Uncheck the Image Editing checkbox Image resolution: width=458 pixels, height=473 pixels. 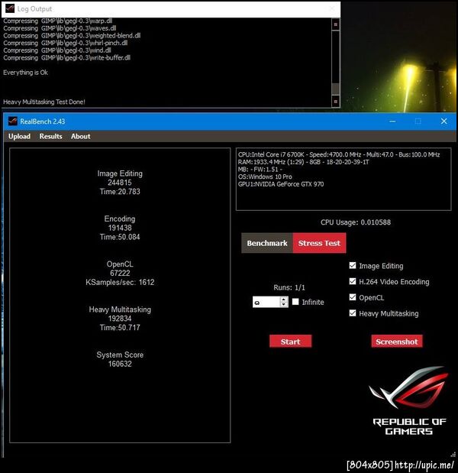[x=353, y=265]
